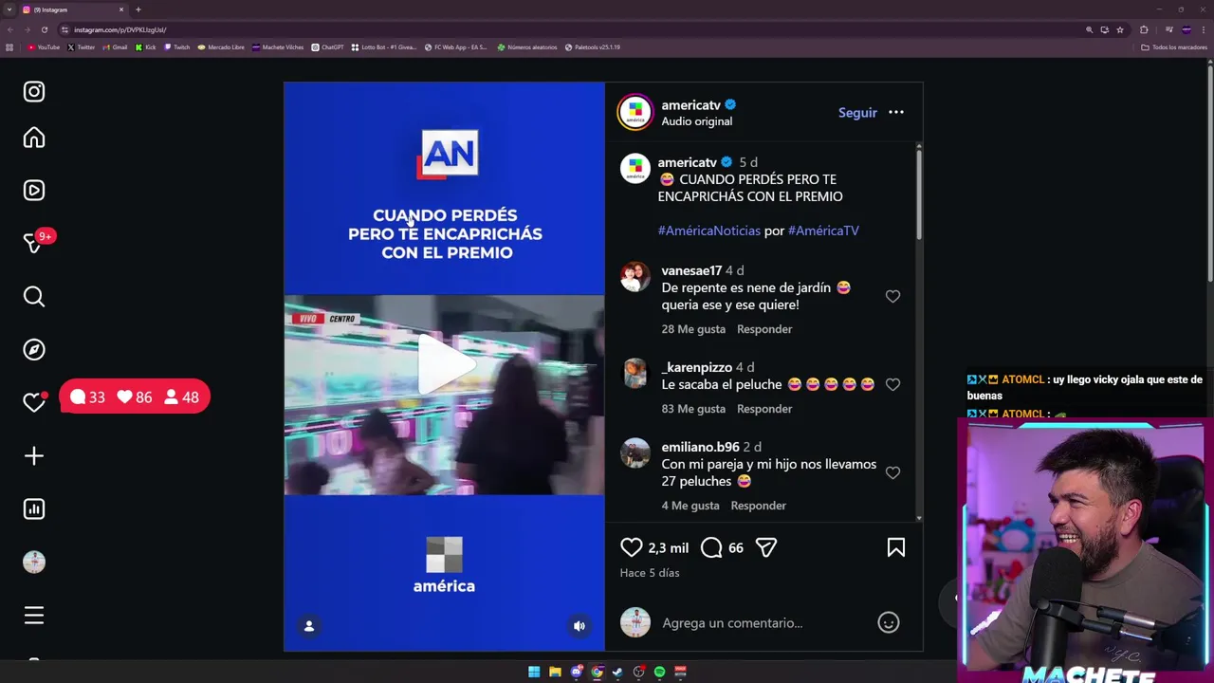Image resolution: width=1214 pixels, height=683 pixels.
Task: Open your profile avatar in the sidebar
Action: 34,563
